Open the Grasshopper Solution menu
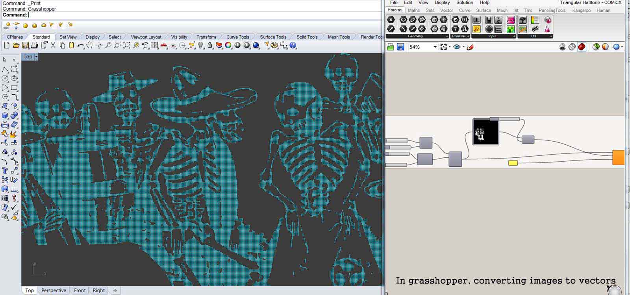The image size is (630, 295). click(465, 3)
